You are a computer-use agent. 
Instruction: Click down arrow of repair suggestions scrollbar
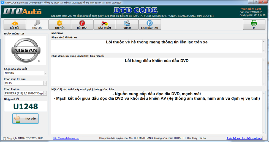(264, 132)
